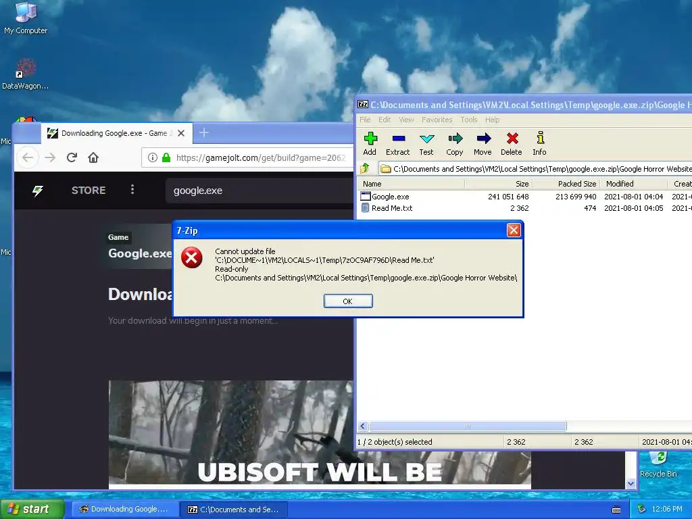Click the STORE link on Game Jolt
The image size is (692, 519).
[x=89, y=190]
